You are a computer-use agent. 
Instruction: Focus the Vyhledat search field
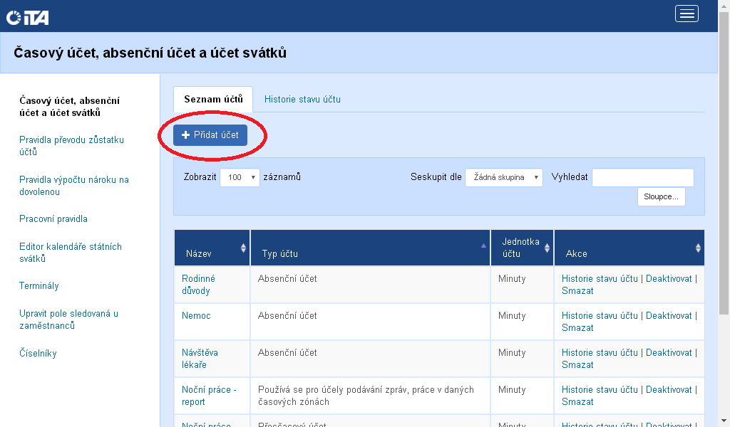(642, 177)
